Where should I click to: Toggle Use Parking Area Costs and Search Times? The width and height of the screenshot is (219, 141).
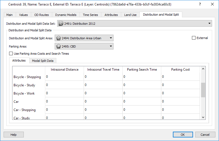11,54
